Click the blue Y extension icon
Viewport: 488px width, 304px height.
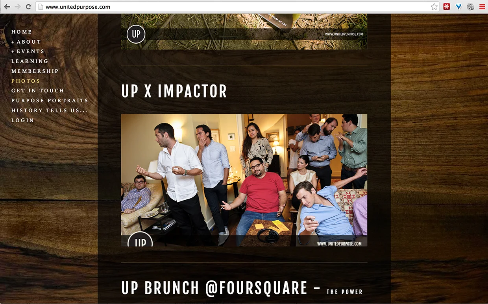458,7
